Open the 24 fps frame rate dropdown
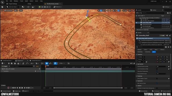172x96 pixels. tap(62, 63)
